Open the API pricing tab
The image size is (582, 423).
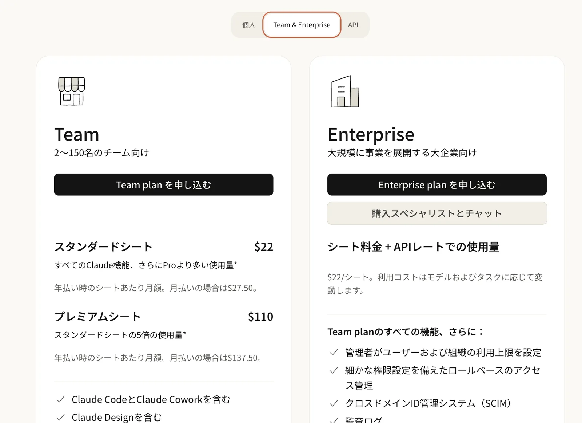[353, 25]
